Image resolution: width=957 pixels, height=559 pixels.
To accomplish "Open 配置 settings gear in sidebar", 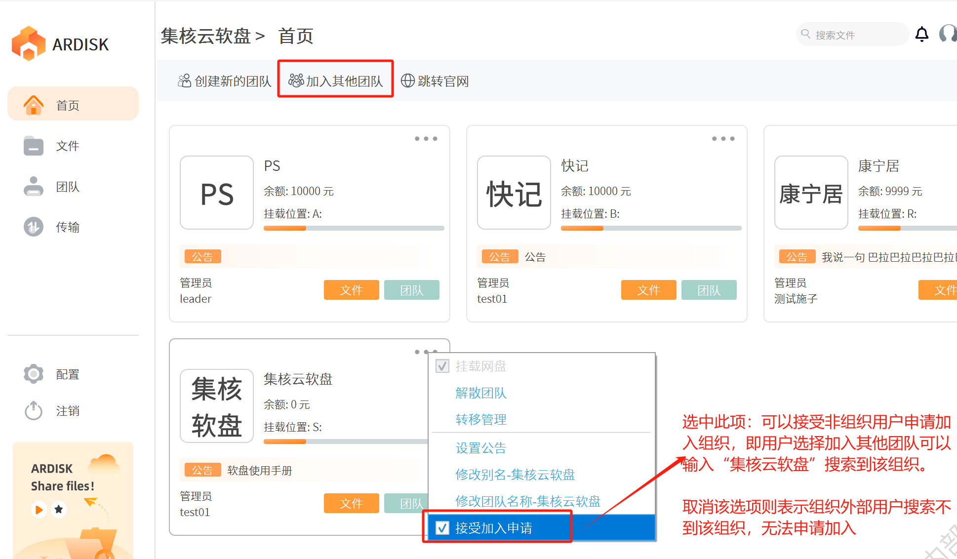I will pyautogui.click(x=34, y=374).
